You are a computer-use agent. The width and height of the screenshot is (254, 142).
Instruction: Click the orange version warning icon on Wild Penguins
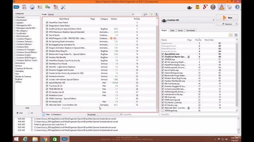coord(111,38)
